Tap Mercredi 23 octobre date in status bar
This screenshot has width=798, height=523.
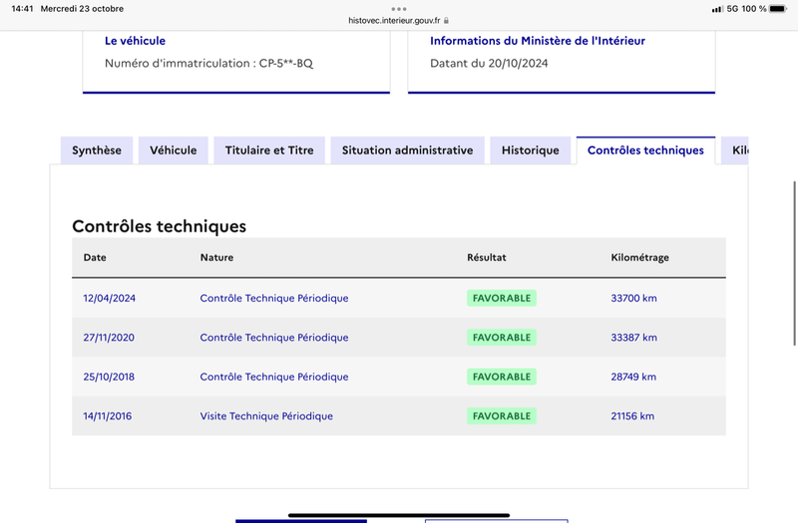[82, 9]
